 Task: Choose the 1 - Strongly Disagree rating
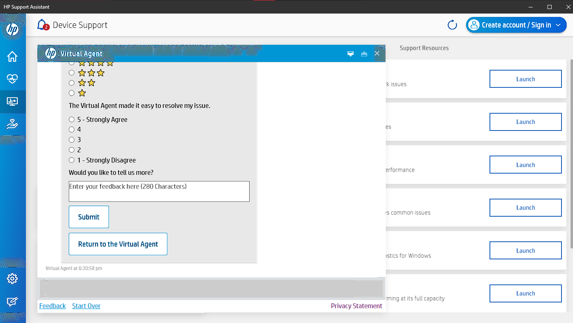(72, 160)
